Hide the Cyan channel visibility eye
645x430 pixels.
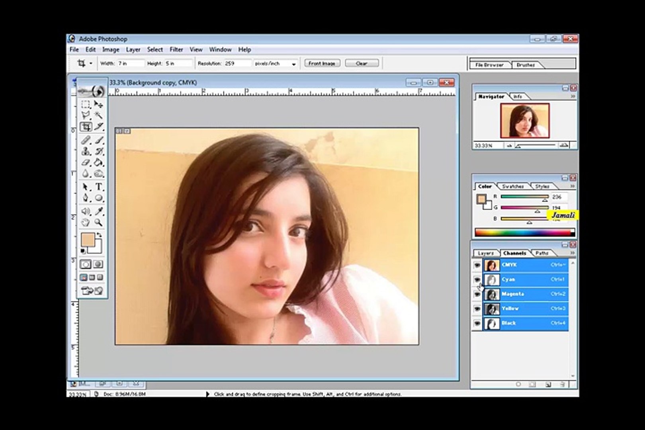[477, 279]
